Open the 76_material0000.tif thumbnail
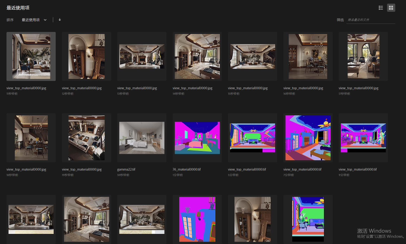 point(197,138)
